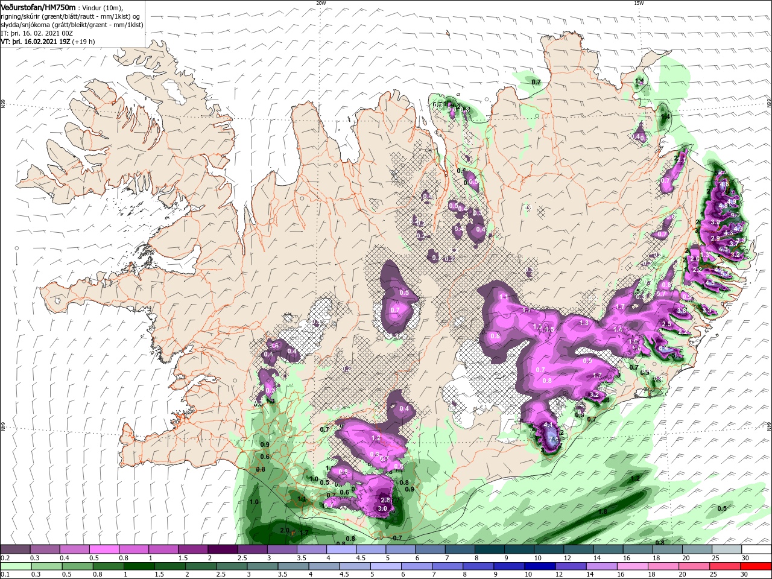The width and height of the screenshot is (772, 579).
Task: Click the 2.0 rain value on the map
Action: pyautogui.click(x=285, y=530)
